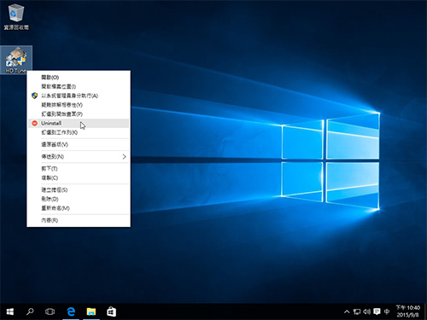This screenshot has height=320, width=427.
Task: Click Uninstall in the context menu
Action: (x=79, y=123)
